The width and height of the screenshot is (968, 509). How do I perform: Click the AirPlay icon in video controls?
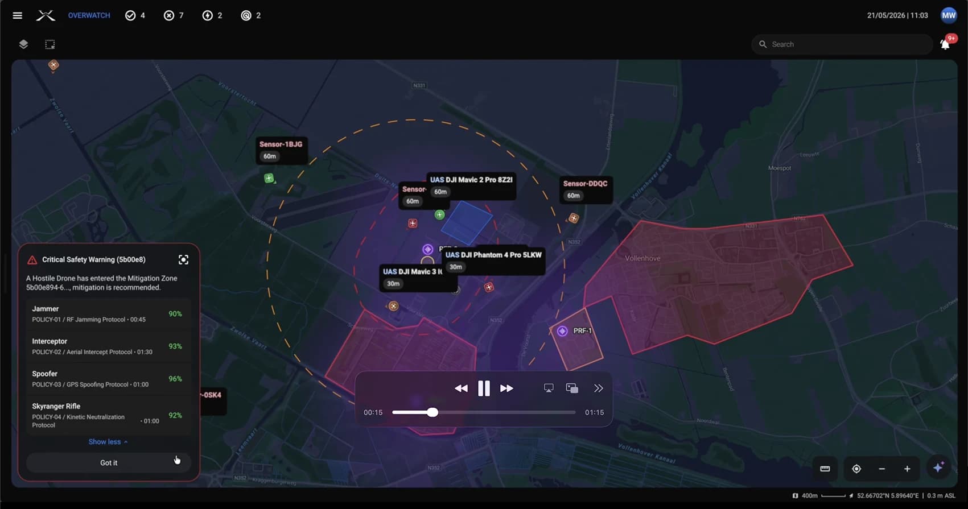tap(549, 388)
